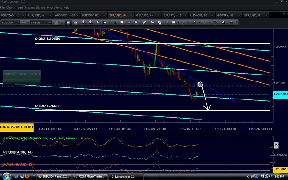Click the 0.382 1.30550 Fibonacci label
This screenshot has width=288, height=180.
click(x=48, y=39)
